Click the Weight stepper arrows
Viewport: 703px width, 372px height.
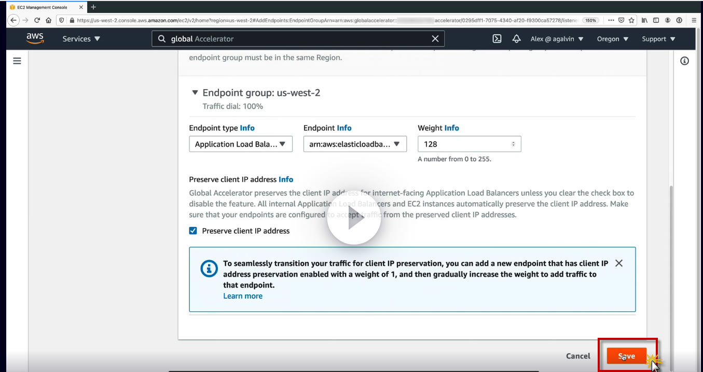(514, 144)
